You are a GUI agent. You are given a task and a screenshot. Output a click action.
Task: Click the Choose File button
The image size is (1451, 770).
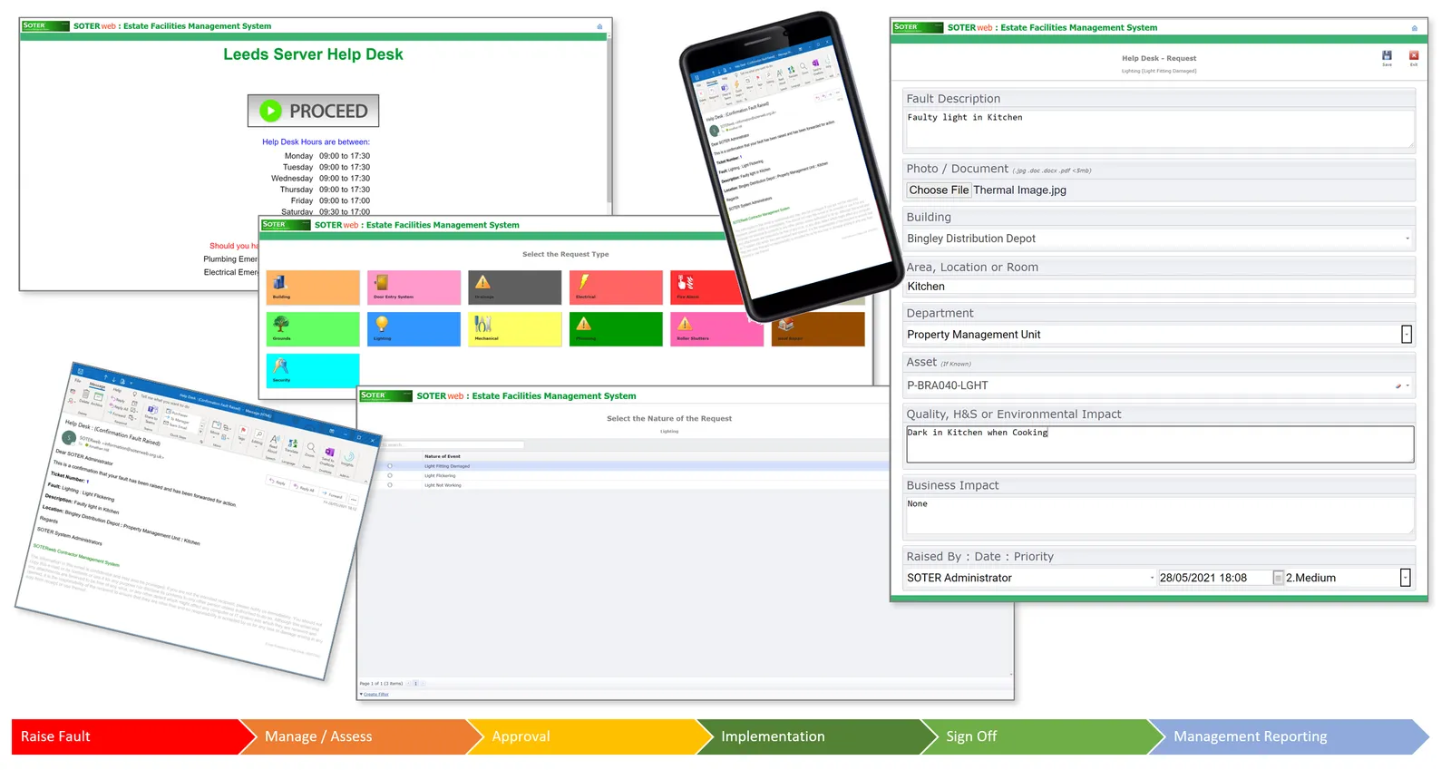click(939, 190)
